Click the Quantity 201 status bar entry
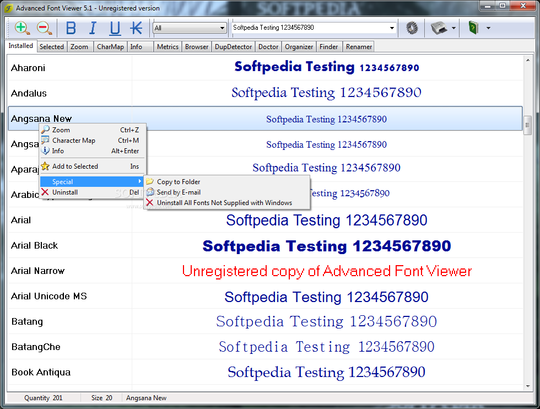This screenshot has height=409, width=540. 44,398
